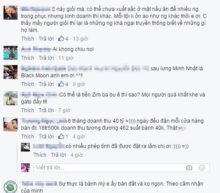Open avatar beside 'Ai khong chiu noi'
This screenshot has width=220, height=193.
coord(11,53)
